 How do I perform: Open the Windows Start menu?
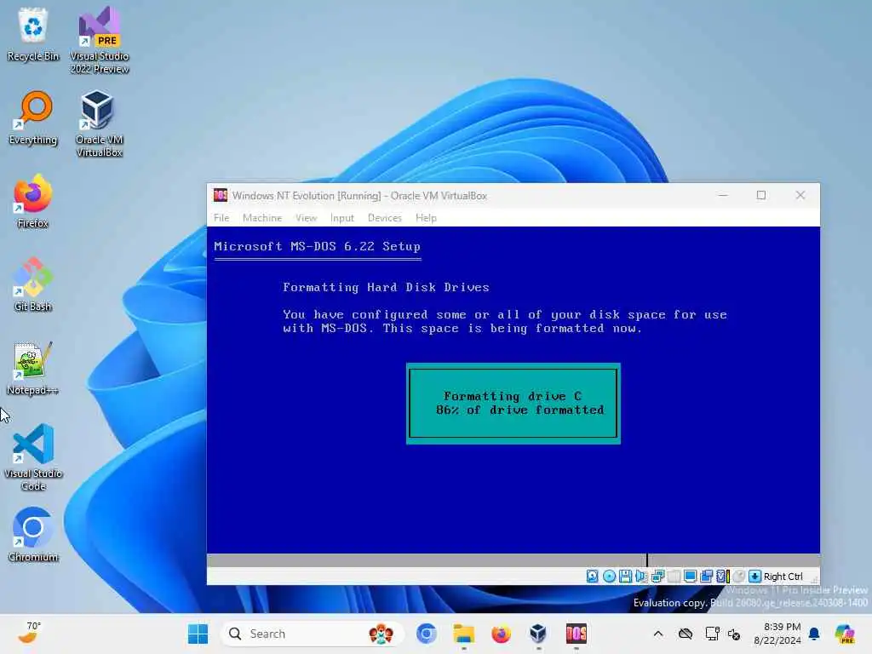tap(198, 634)
